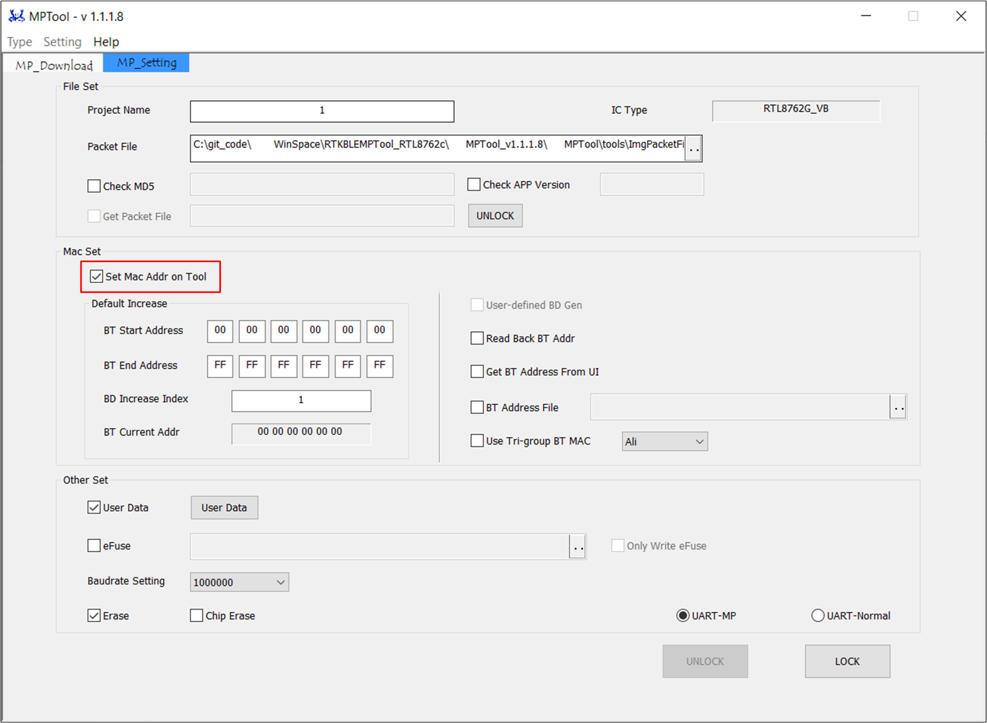Close the MPTool window

[x=960, y=16]
